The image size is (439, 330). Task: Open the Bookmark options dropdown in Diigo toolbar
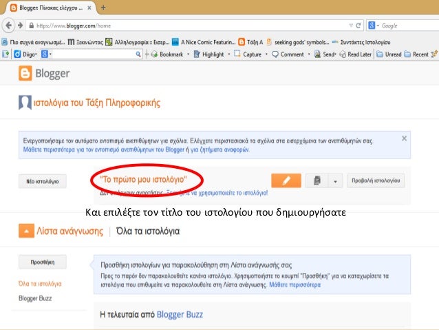point(188,54)
